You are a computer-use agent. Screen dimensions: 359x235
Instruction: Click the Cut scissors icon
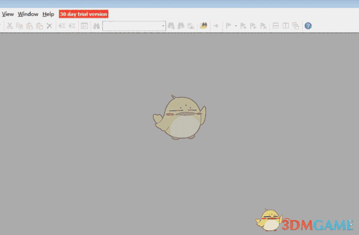(10, 26)
